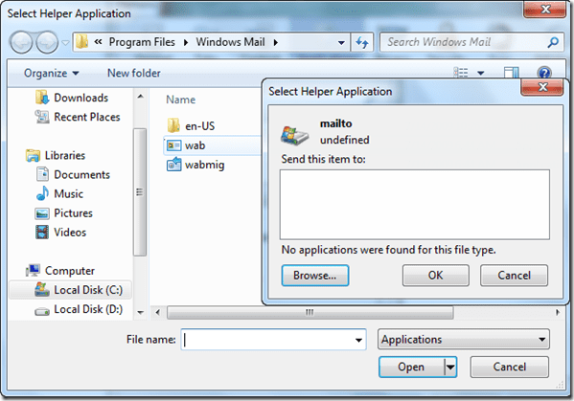The height and width of the screenshot is (401, 574).
Task: Open Downloads in the navigation pane
Action: 80,98
